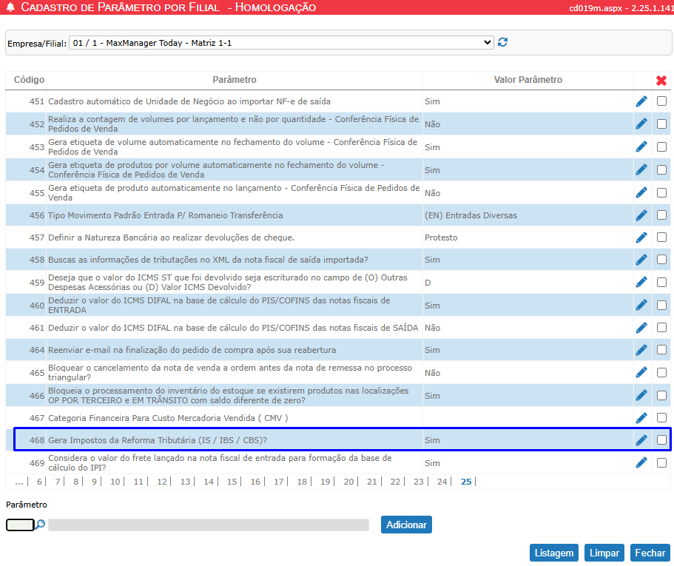The height and width of the screenshot is (566, 674).
Task: Select checkbox for parameter 469
Action: coord(661,463)
